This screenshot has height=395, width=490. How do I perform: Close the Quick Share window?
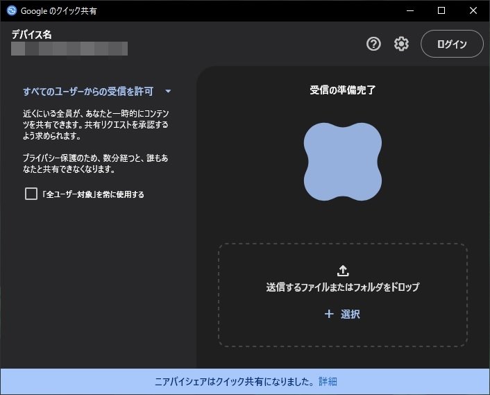pos(473,10)
